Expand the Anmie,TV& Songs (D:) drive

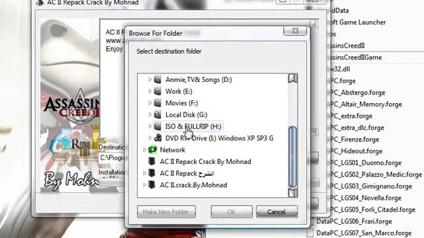click(150, 79)
